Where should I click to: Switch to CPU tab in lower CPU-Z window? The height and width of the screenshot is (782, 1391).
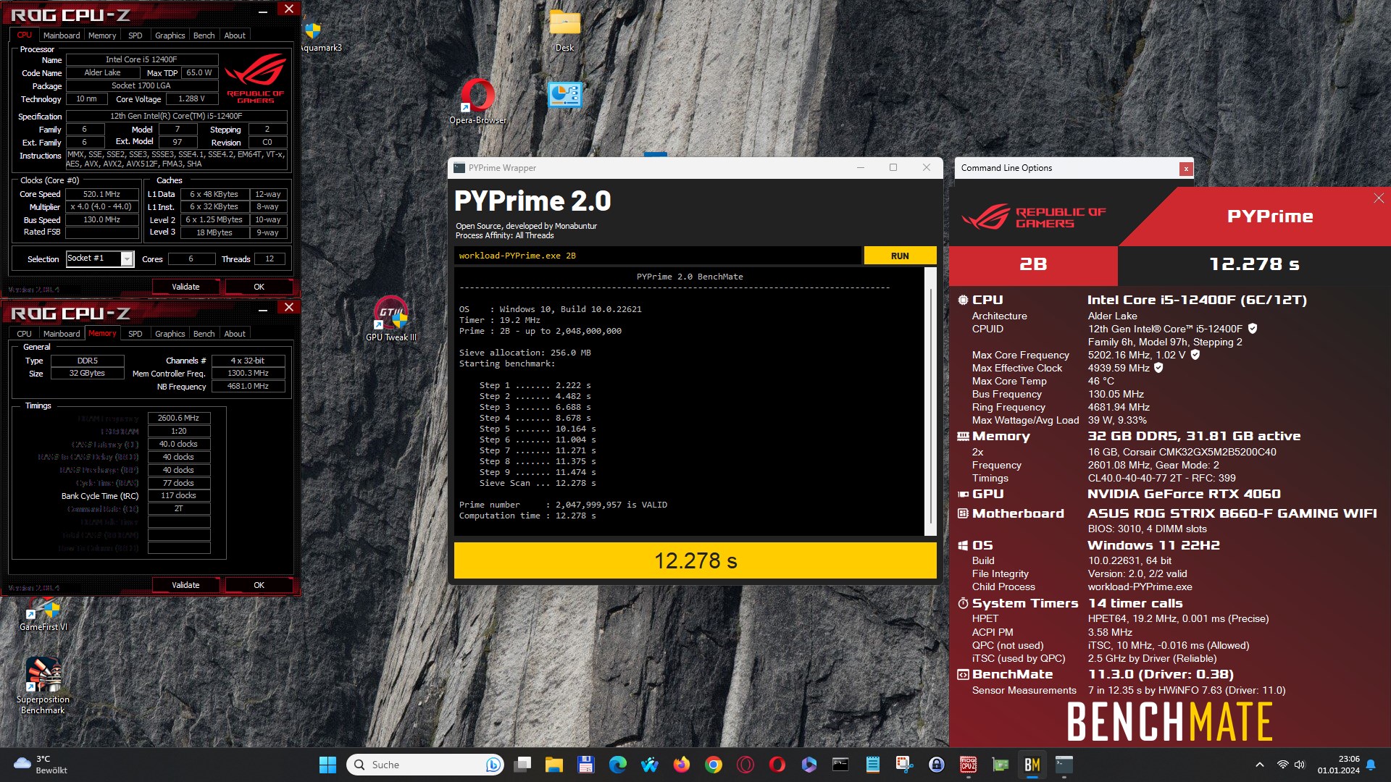click(x=25, y=334)
